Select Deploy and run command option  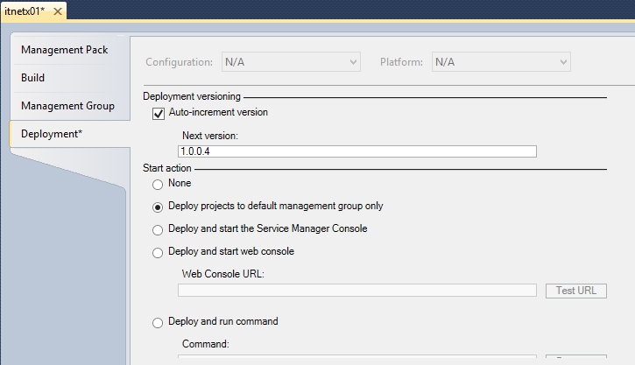[x=158, y=323]
